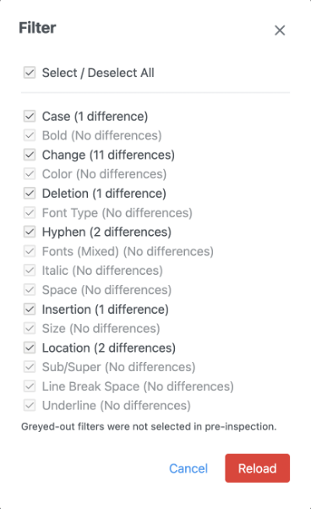Toggle the Fonts (Mixed) checkbox

tap(30, 251)
